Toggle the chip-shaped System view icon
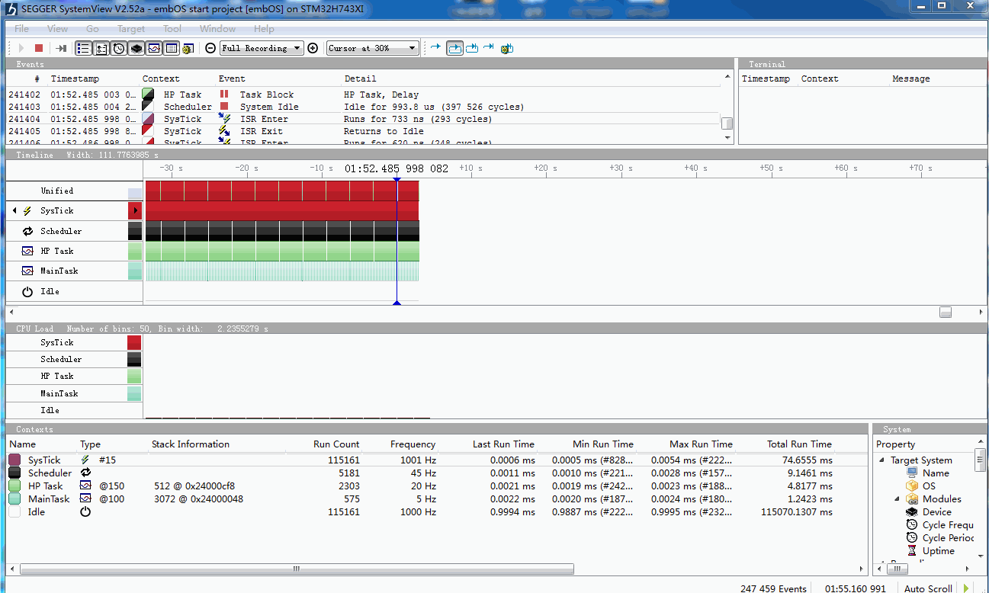989x593 pixels. pos(136,48)
